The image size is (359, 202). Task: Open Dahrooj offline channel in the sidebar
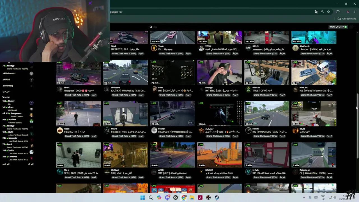tap(18, 86)
